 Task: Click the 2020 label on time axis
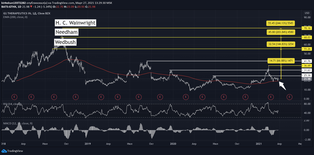click(x=173, y=144)
